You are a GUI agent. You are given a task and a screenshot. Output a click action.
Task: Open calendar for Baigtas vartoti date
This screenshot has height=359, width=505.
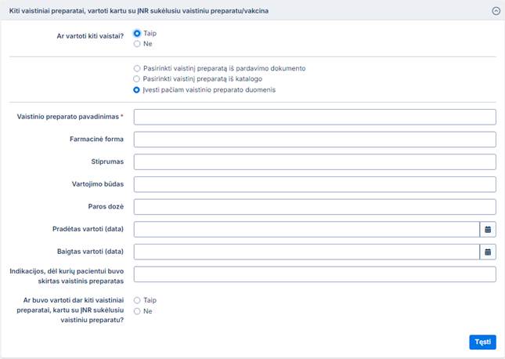point(487,252)
